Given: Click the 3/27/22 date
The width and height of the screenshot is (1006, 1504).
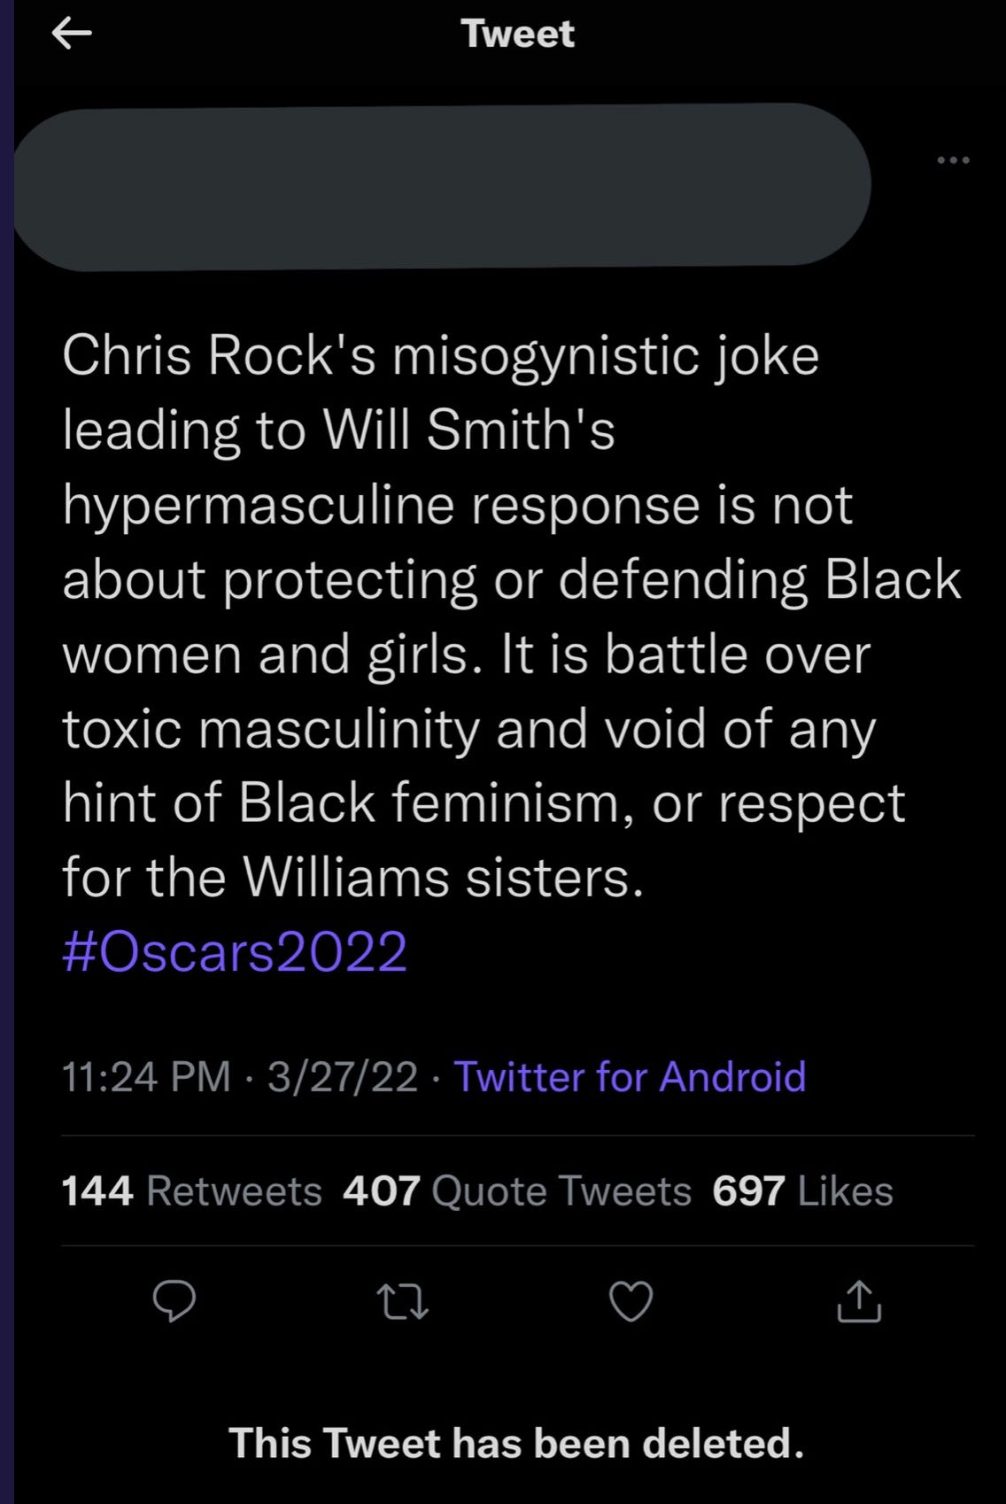Looking at the screenshot, I should (343, 1077).
